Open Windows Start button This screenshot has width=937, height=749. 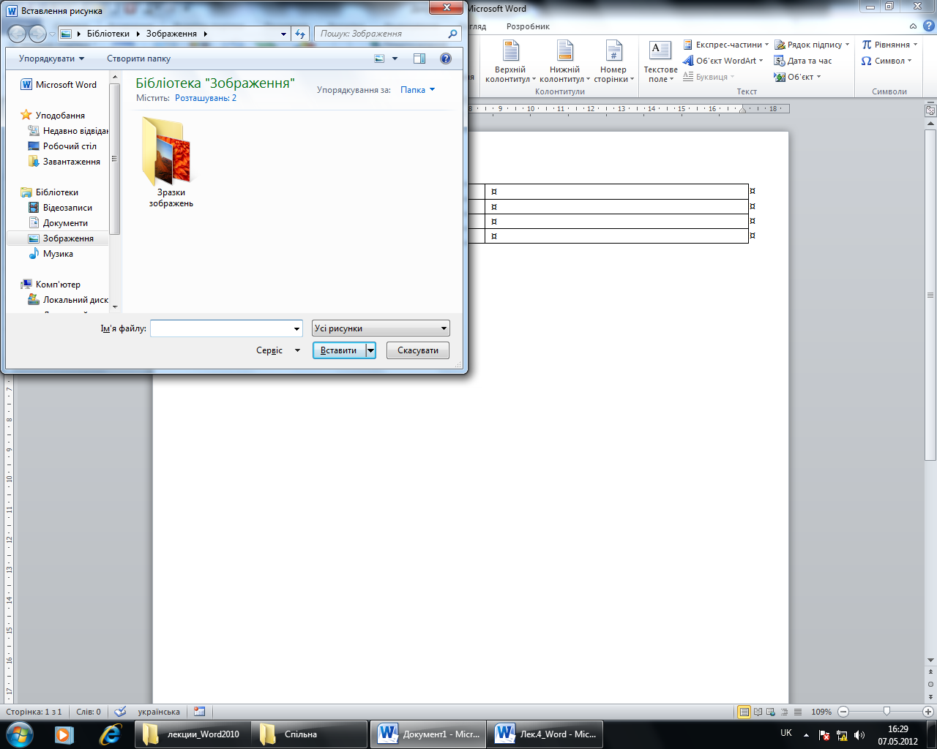pos(19,734)
